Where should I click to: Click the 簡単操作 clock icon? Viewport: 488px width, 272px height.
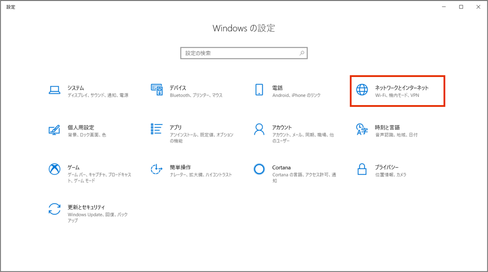point(156,169)
